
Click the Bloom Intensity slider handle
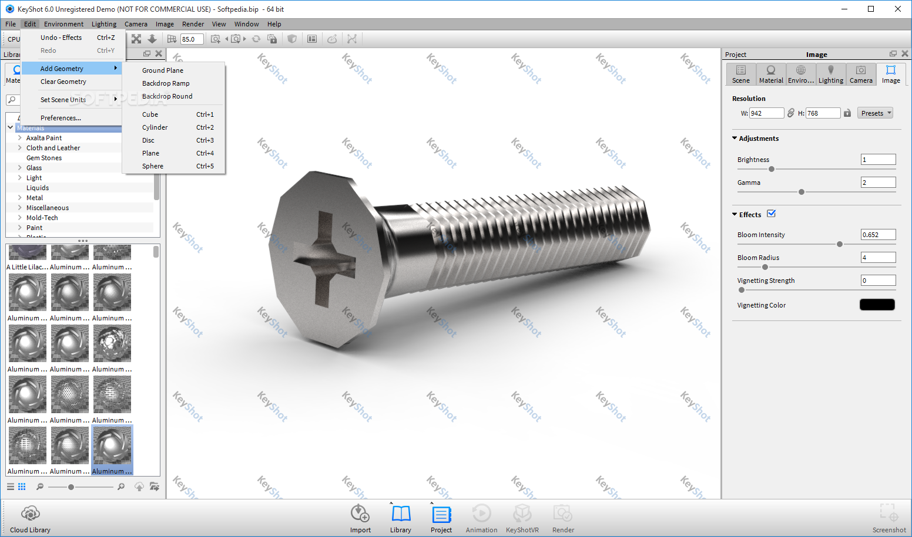840,244
